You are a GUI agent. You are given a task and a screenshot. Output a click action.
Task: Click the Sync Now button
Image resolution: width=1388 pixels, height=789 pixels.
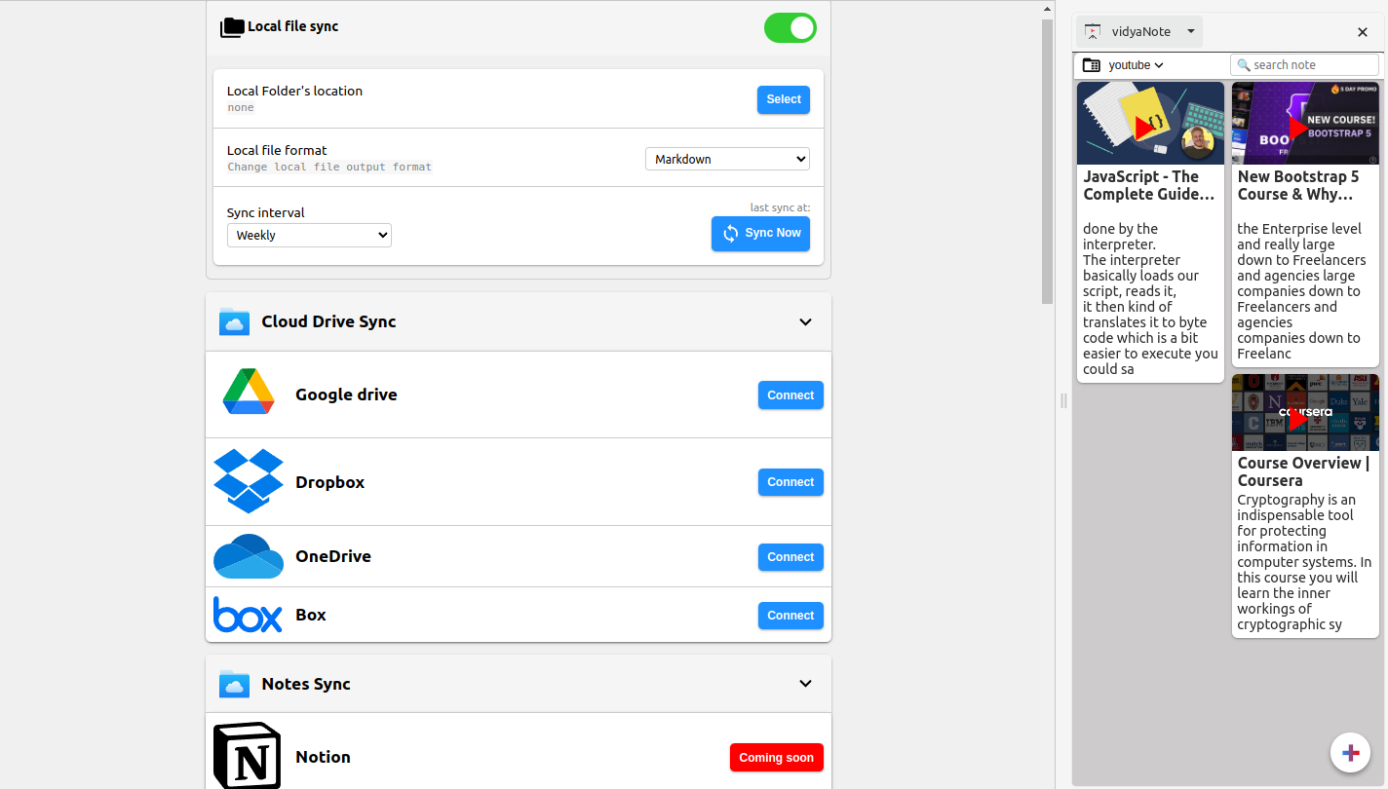760,234
